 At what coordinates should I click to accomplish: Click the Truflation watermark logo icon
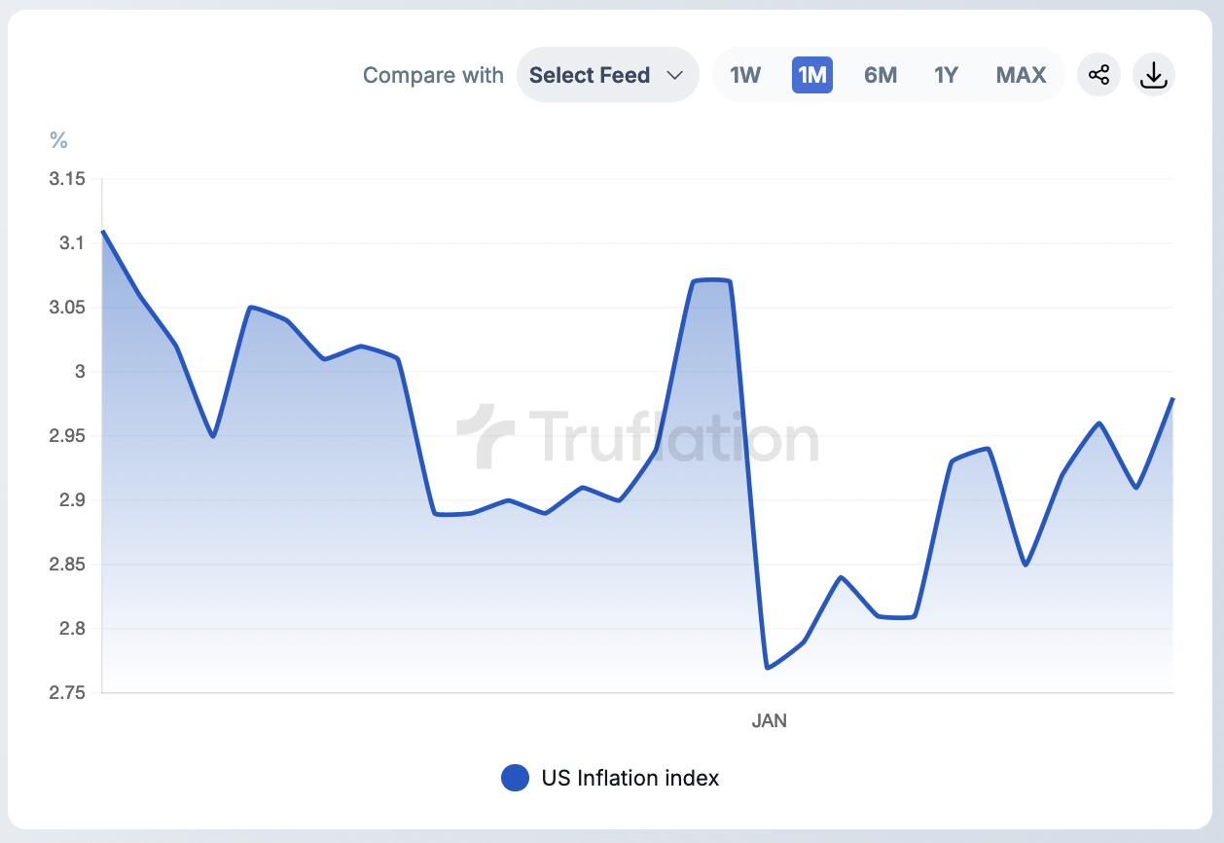pos(486,437)
